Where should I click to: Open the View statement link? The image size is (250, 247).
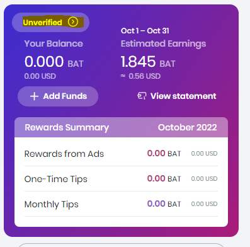[177, 96]
